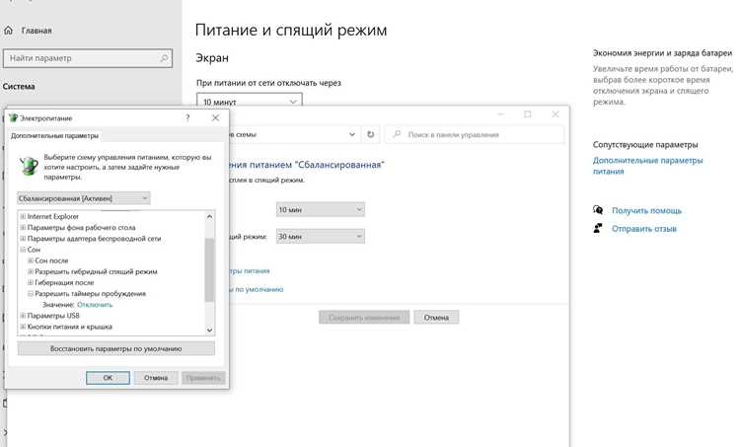Expand the Гибернация после node
Screen dimensions: 740x447
[31, 282]
